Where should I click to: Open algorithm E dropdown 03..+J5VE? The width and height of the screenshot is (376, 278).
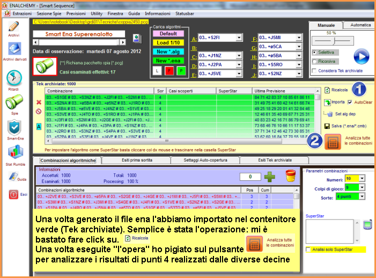pyautogui.click(x=239, y=74)
